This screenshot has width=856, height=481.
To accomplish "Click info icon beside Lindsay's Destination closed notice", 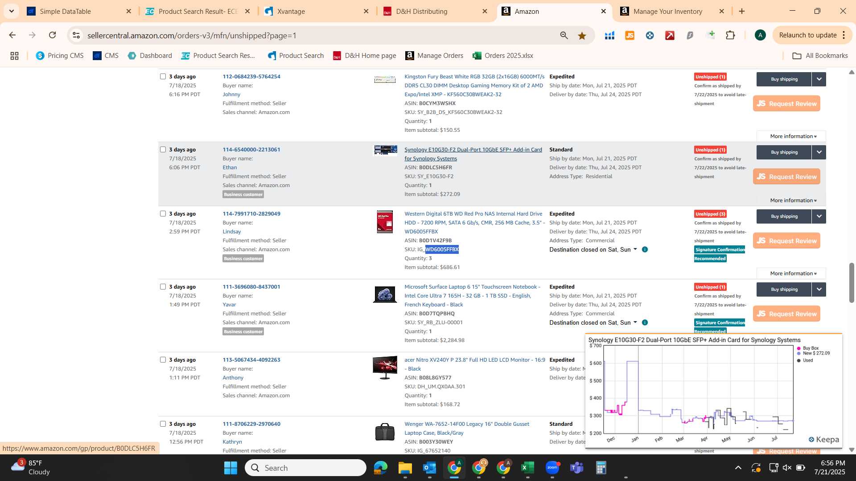I will (x=645, y=249).
